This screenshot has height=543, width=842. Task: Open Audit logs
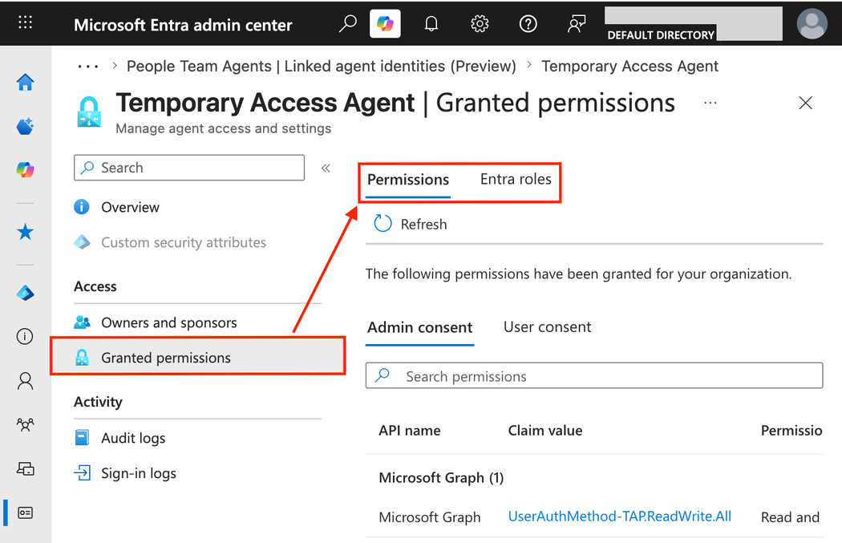pos(133,438)
